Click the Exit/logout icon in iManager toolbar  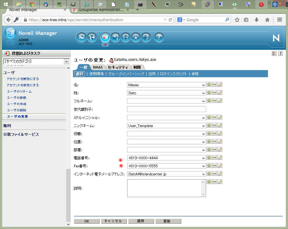[92, 38]
